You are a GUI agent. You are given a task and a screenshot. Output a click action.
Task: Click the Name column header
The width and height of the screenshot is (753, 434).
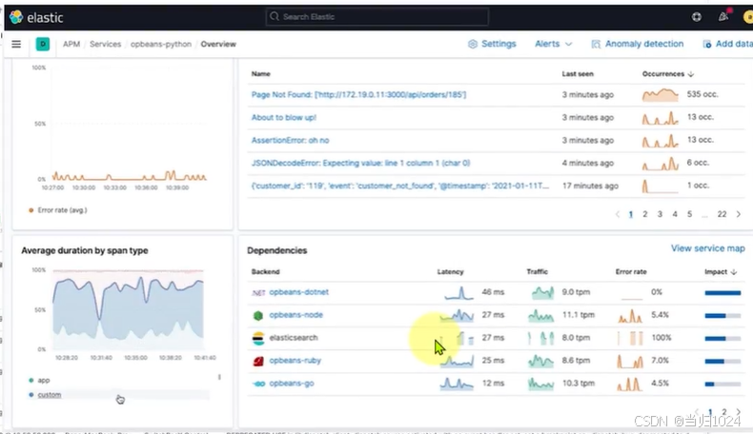coord(261,74)
